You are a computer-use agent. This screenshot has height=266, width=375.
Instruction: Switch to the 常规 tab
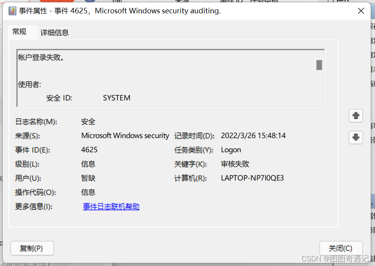(x=19, y=32)
